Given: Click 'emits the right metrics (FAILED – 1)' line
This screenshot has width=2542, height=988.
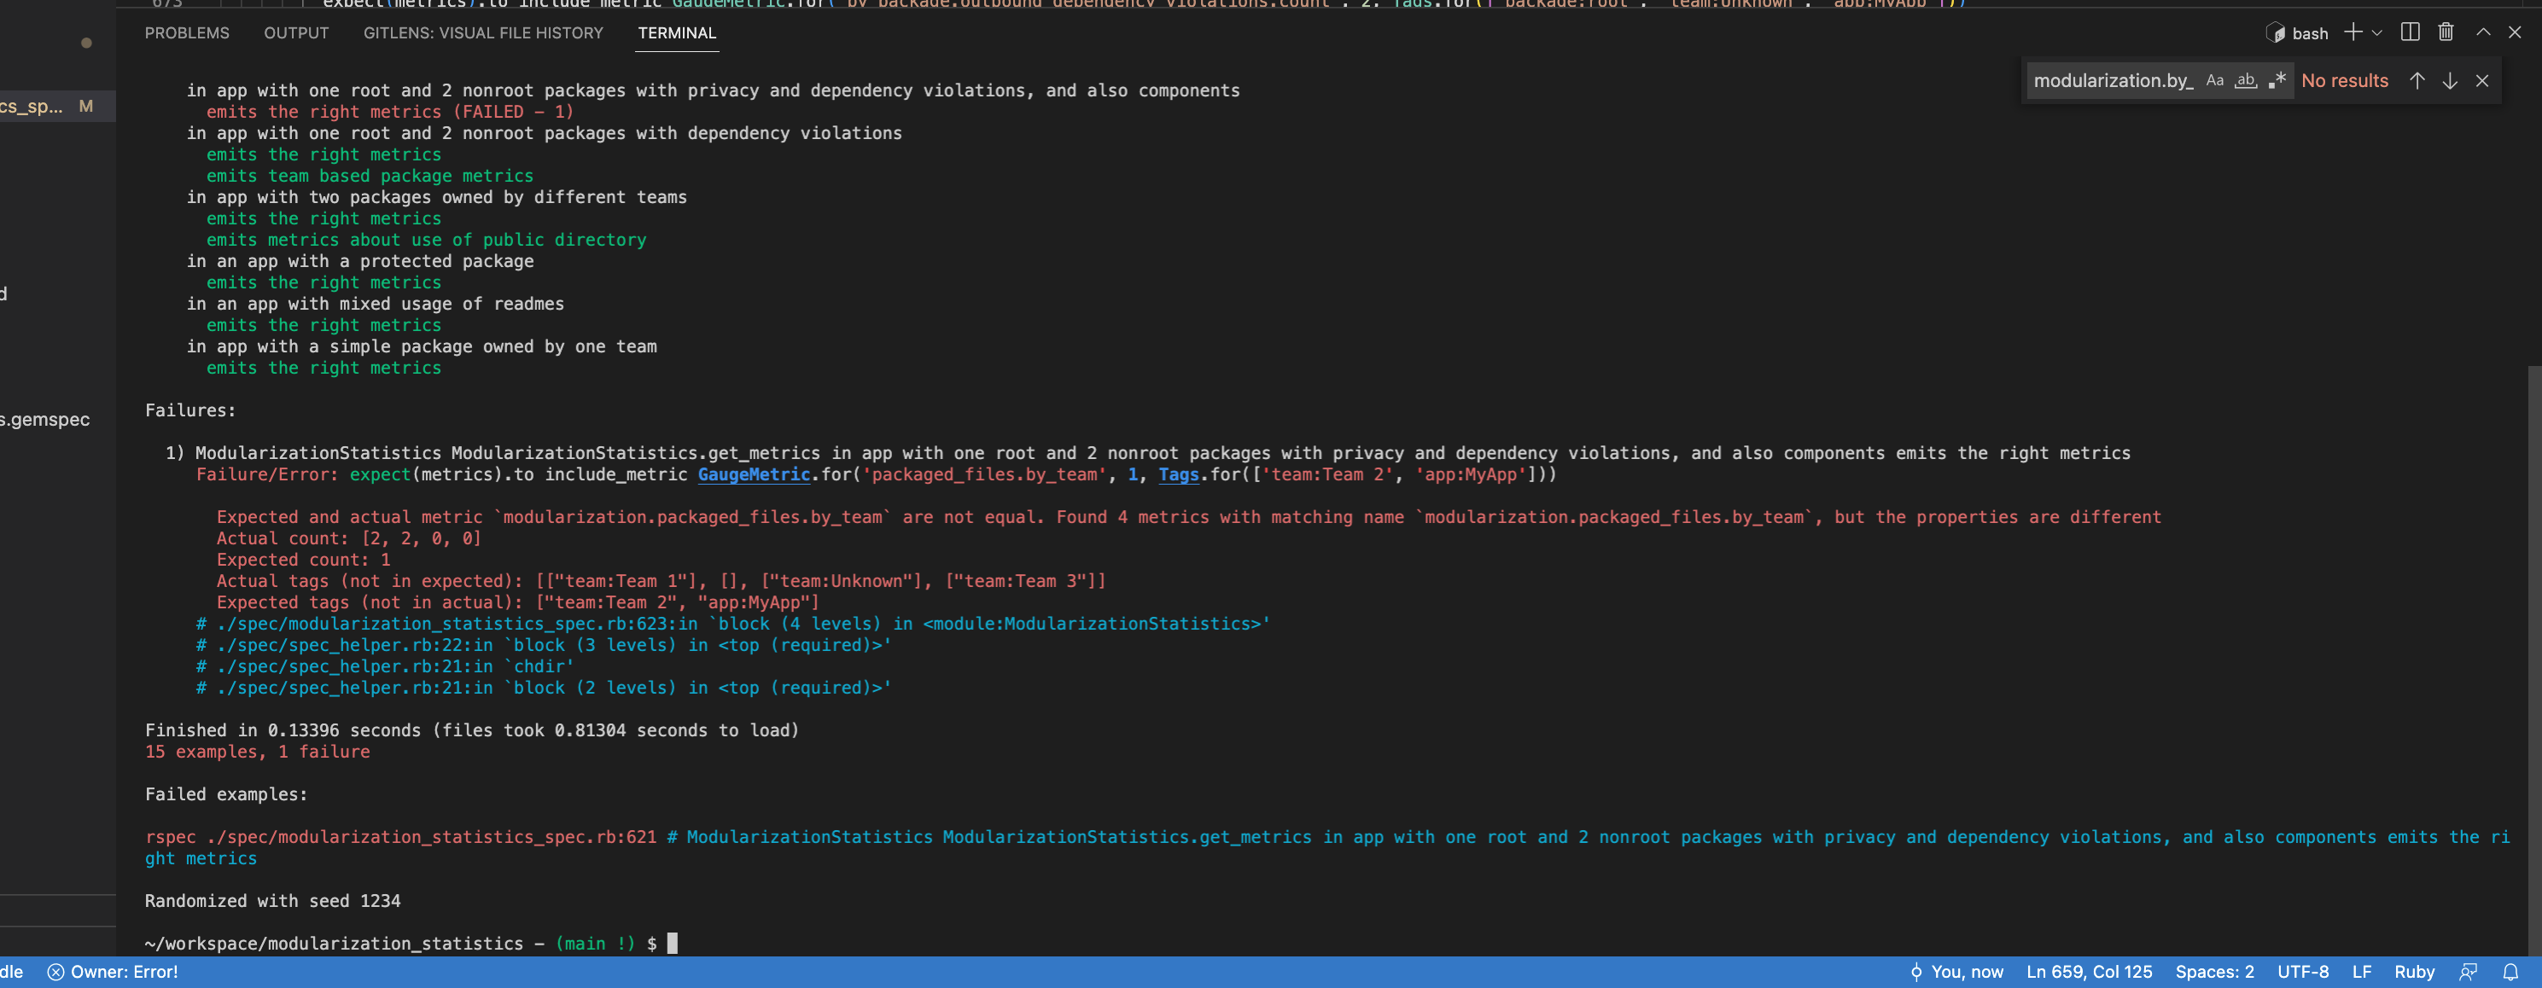Looking at the screenshot, I should (390, 112).
